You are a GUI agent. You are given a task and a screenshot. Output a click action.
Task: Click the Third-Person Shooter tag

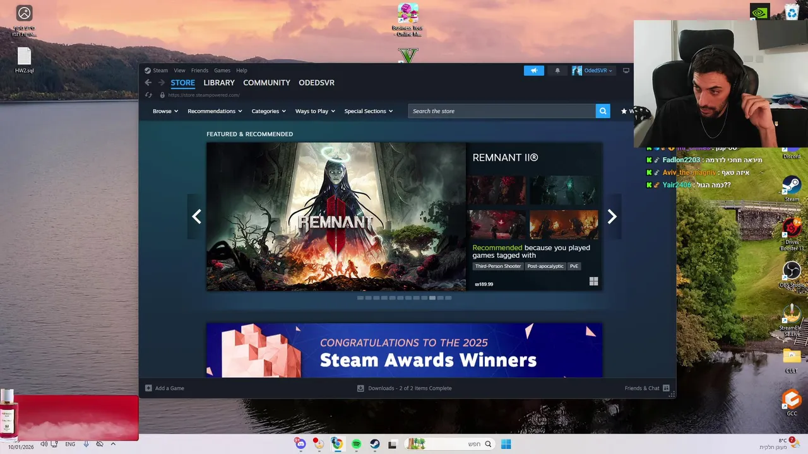(498, 266)
